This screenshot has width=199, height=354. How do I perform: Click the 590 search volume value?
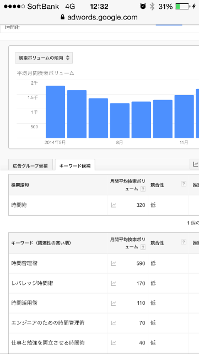[x=141, y=263]
